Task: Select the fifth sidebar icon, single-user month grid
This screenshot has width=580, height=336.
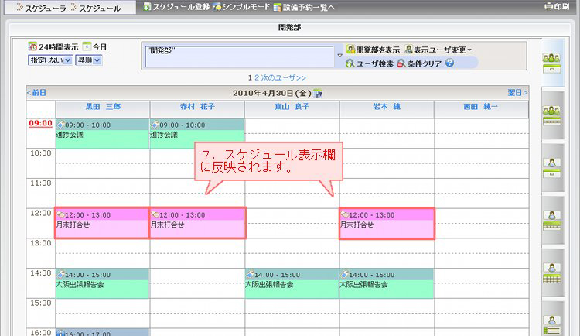Action: point(551,273)
